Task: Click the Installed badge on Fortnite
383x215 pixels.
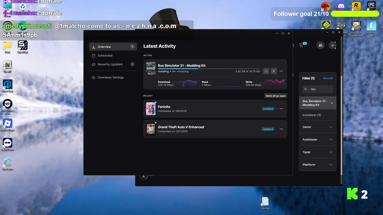Action: [x=268, y=109]
